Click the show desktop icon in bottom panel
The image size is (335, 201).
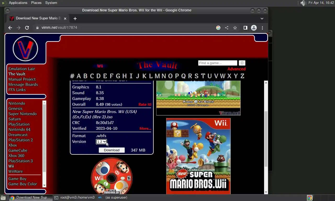3,198
